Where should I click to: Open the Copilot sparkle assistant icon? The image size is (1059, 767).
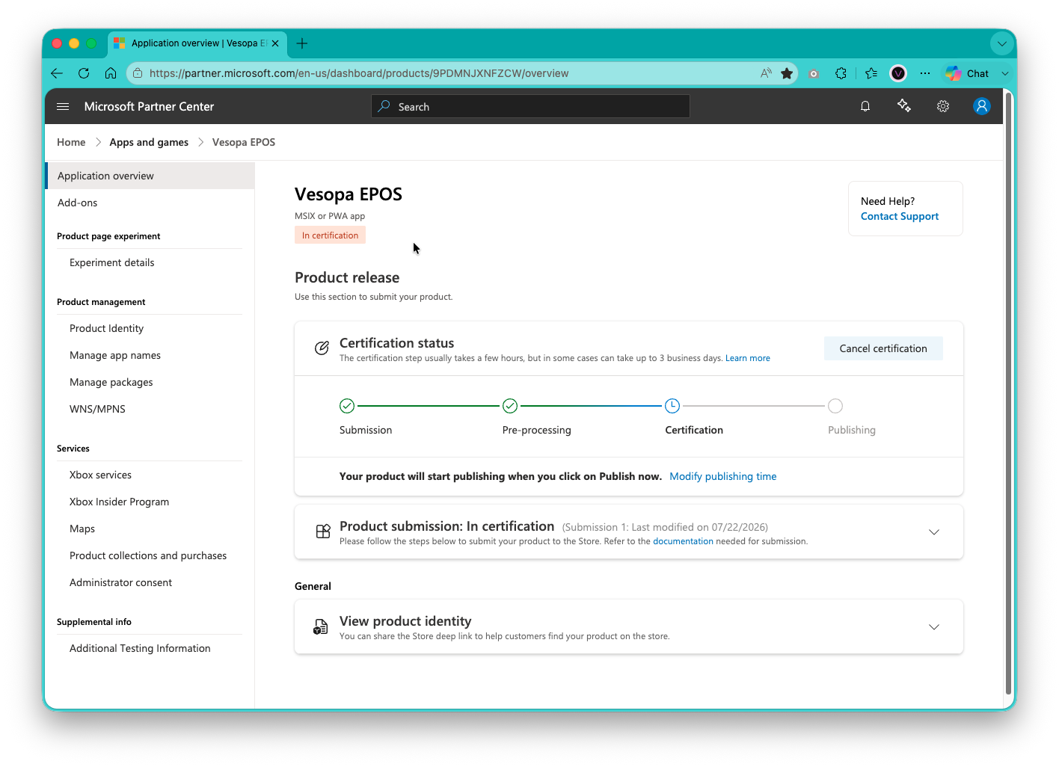click(904, 106)
